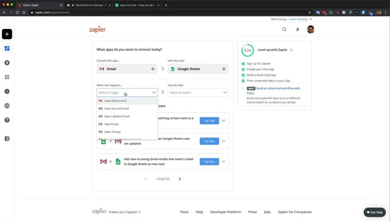This screenshot has height=221, width=390.
Task: Click browser back arrow
Action: (4, 12)
